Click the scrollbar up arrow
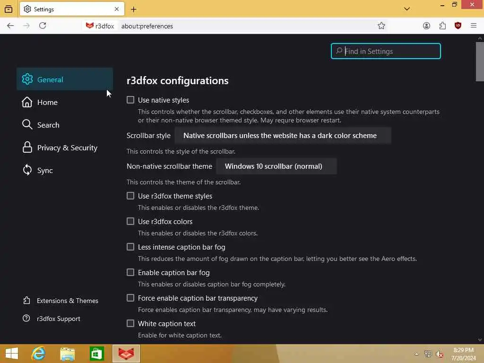The width and height of the screenshot is (484, 363). pos(480,38)
